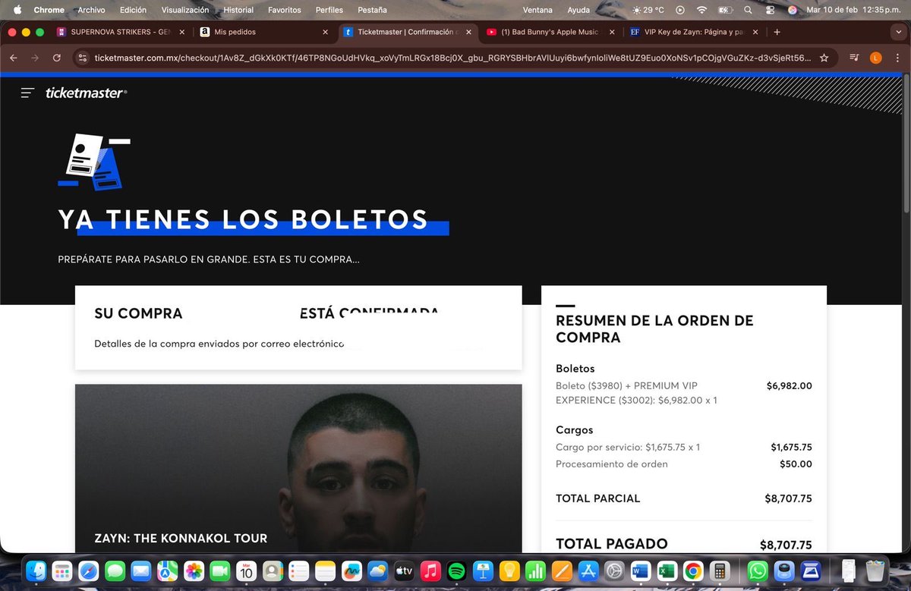Close the Mis pedidos tab
Image resolution: width=911 pixels, height=591 pixels.
tap(326, 32)
